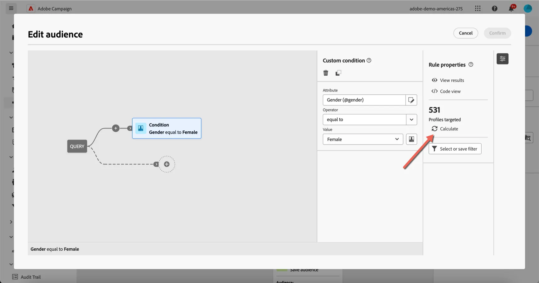Screen dimensions: 539x283
Task: Add a new condition on dashed branch
Action: pos(167,164)
